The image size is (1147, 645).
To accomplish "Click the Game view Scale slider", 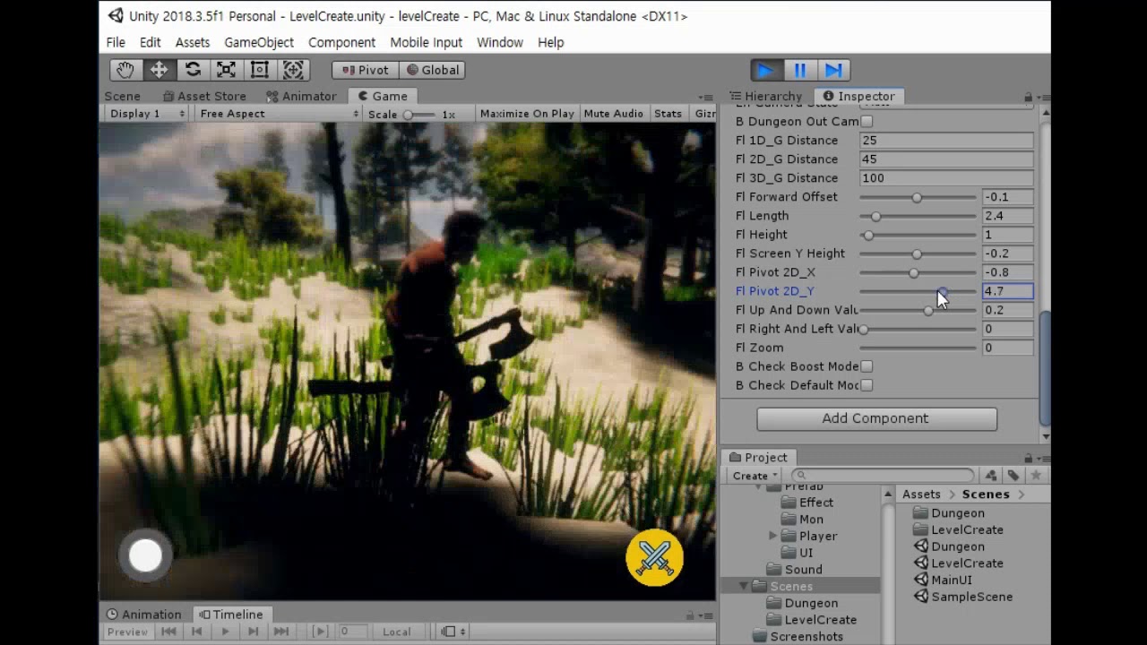I will coord(419,115).
